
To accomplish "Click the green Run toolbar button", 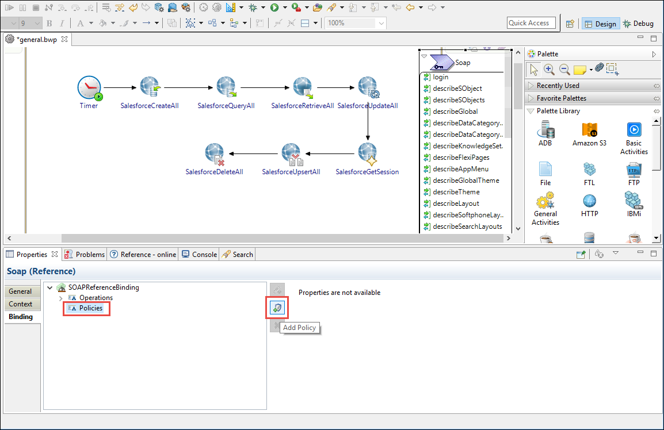I will pos(274,7).
